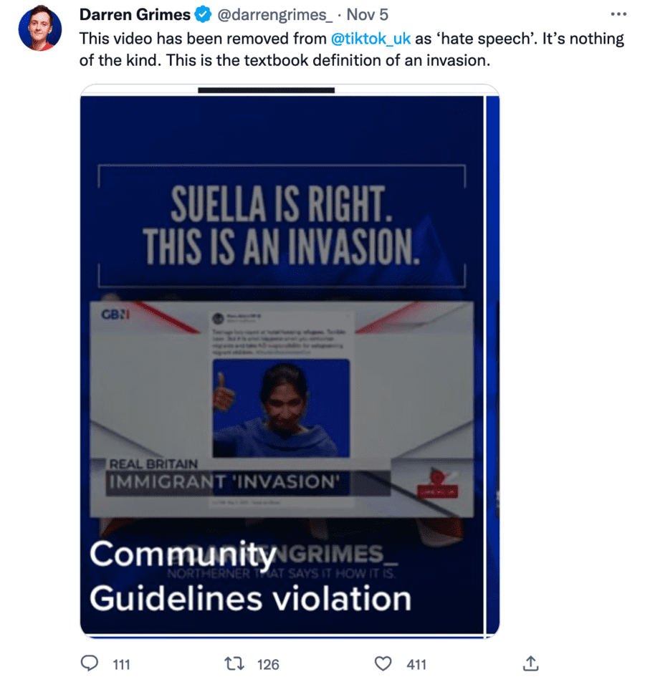The image size is (645, 682).
Task: Open Darren Grimes profile picture
Action: point(40,28)
